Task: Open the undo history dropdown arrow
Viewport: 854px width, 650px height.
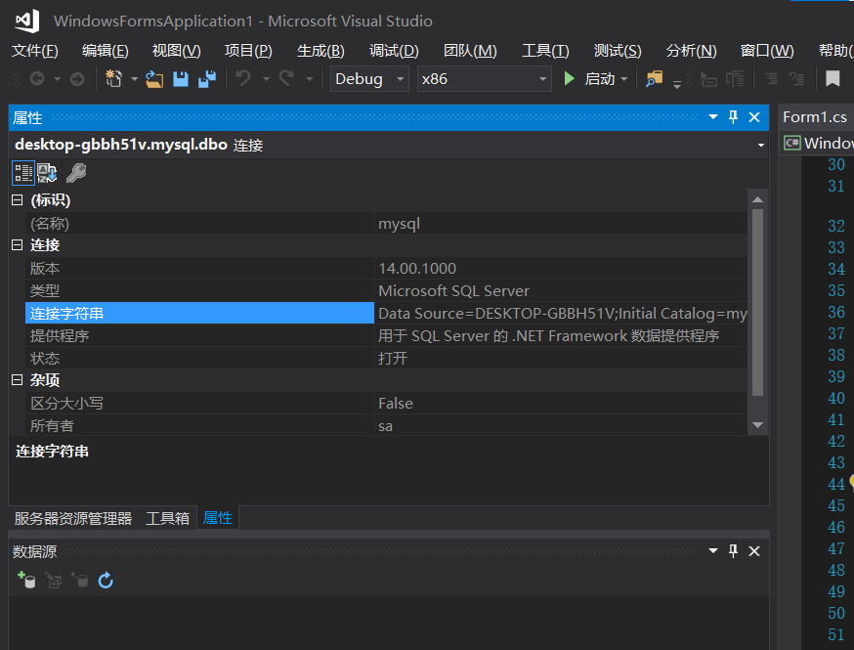Action: click(x=267, y=79)
